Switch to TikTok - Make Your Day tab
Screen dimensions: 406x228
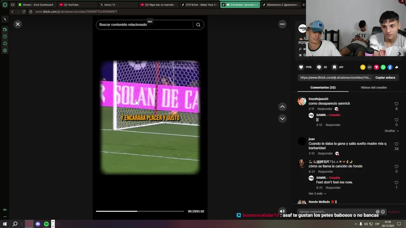200,5
